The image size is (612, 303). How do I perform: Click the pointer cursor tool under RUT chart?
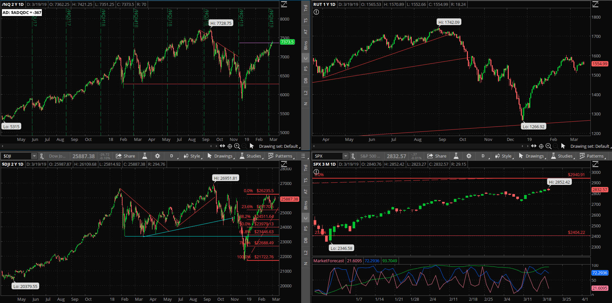pos(563,146)
